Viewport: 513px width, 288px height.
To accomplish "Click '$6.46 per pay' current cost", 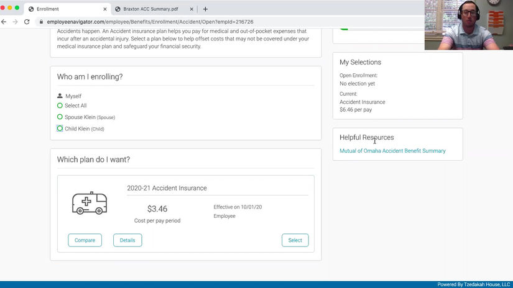I will (x=356, y=110).
